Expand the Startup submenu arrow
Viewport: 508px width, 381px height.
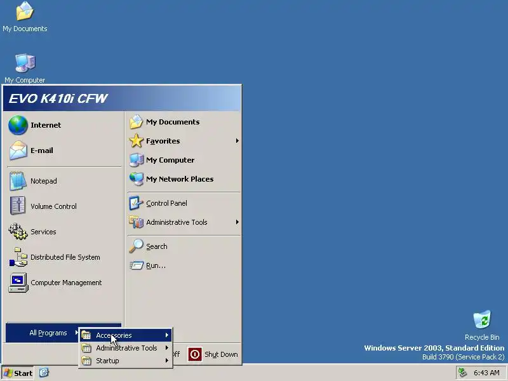(166, 361)
